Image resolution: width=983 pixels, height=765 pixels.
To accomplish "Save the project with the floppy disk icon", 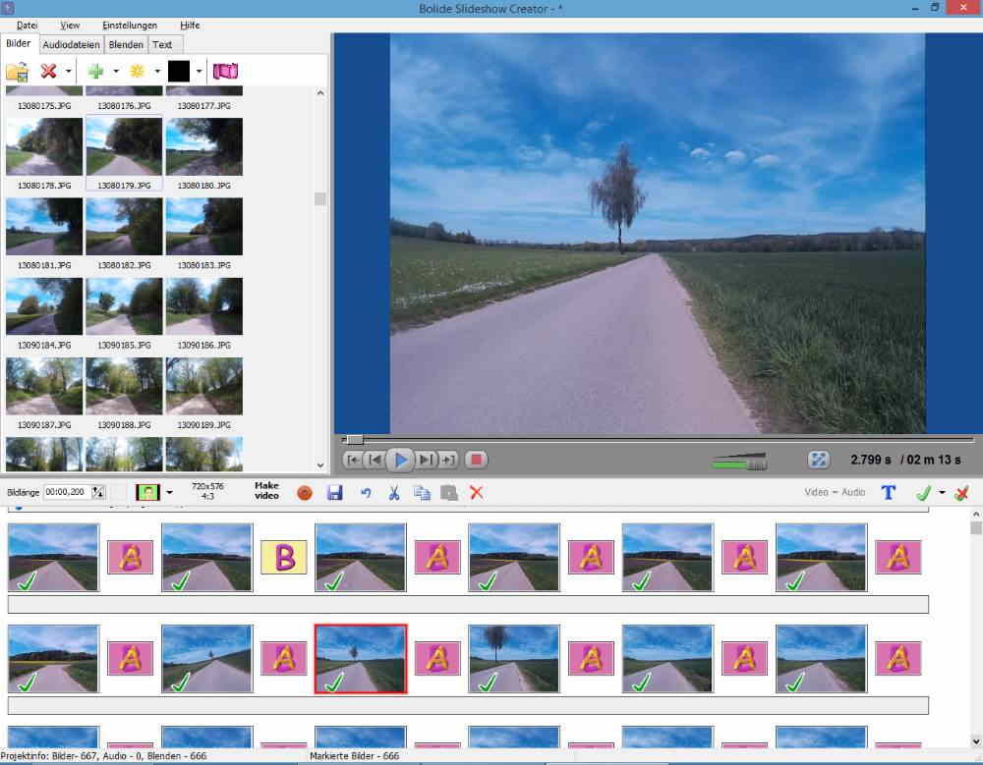I will coord(335,492).
